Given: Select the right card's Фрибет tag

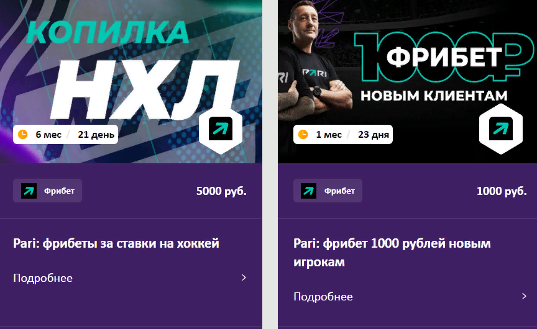Looking at the screenshot, I should pyautogui.click(x=328, y=191).
